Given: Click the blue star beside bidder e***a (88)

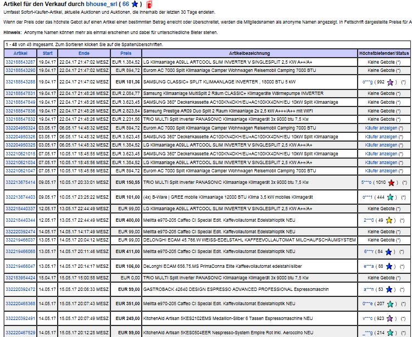Looking at the screenshot, I should 389,267.
